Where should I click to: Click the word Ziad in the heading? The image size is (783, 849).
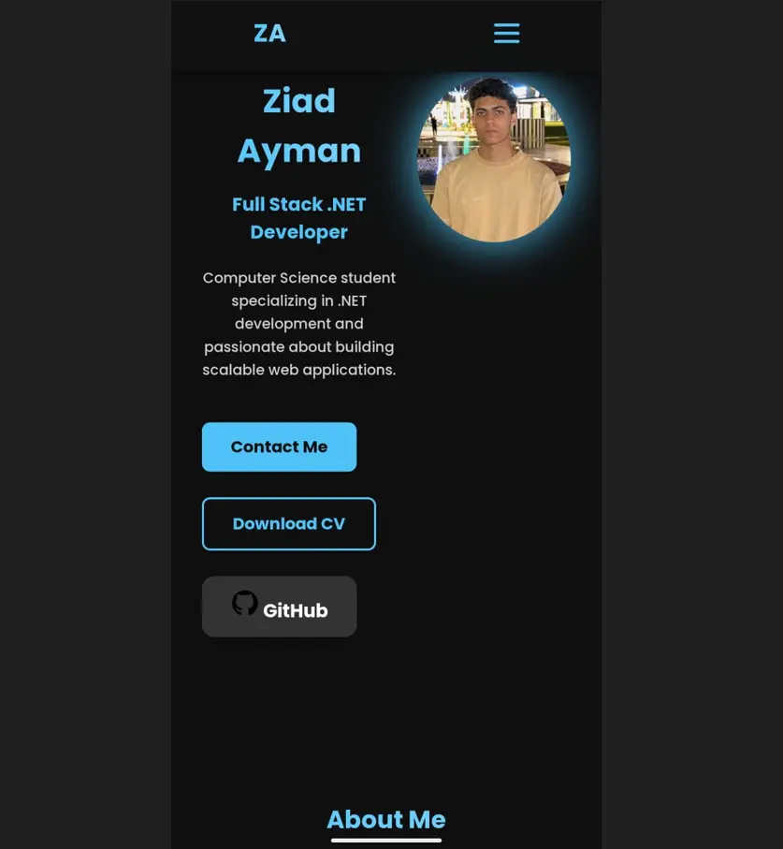(299, 101)
